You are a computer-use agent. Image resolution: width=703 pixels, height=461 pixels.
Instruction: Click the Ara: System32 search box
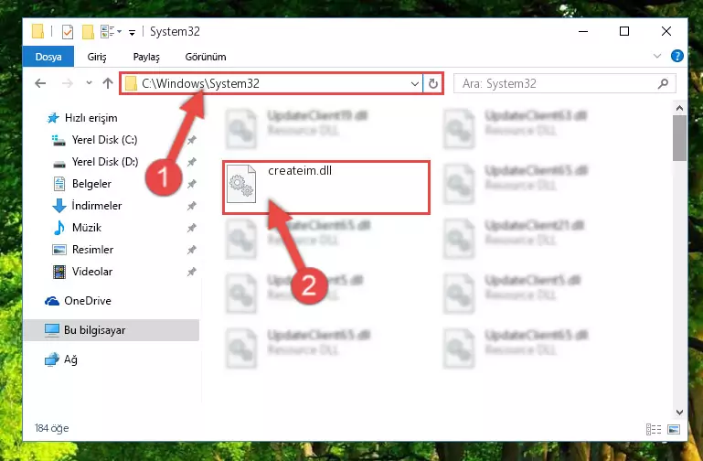click(x=564, y=83)
